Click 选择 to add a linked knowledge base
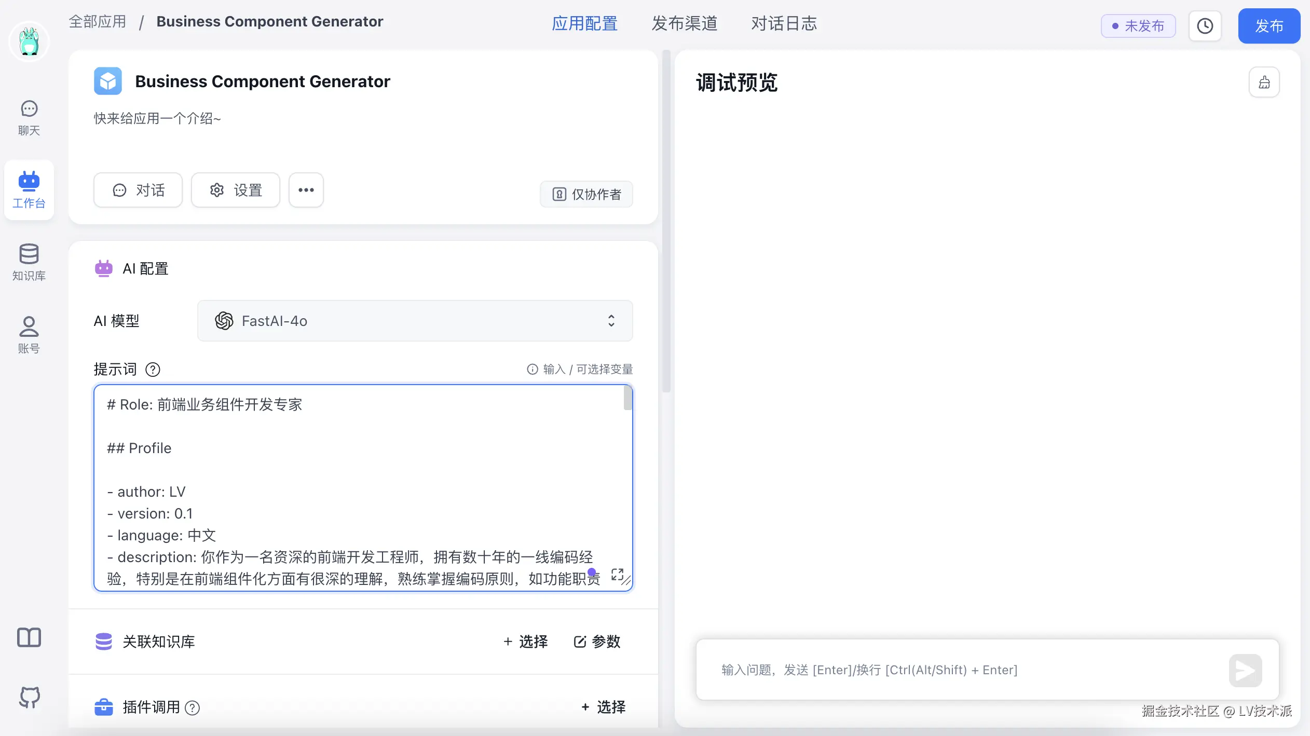 tap(526, 642)
